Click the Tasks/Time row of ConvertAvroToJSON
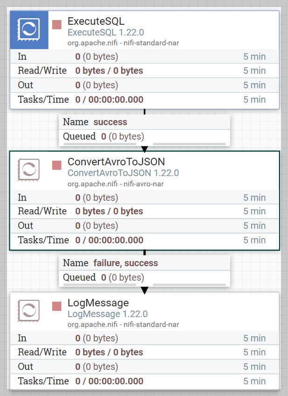 click(144, 240)
